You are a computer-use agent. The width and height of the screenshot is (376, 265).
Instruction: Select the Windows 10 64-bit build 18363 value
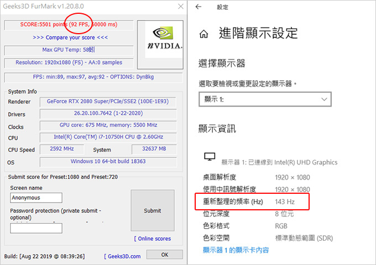pyautogui.click(x=108, y=161)
